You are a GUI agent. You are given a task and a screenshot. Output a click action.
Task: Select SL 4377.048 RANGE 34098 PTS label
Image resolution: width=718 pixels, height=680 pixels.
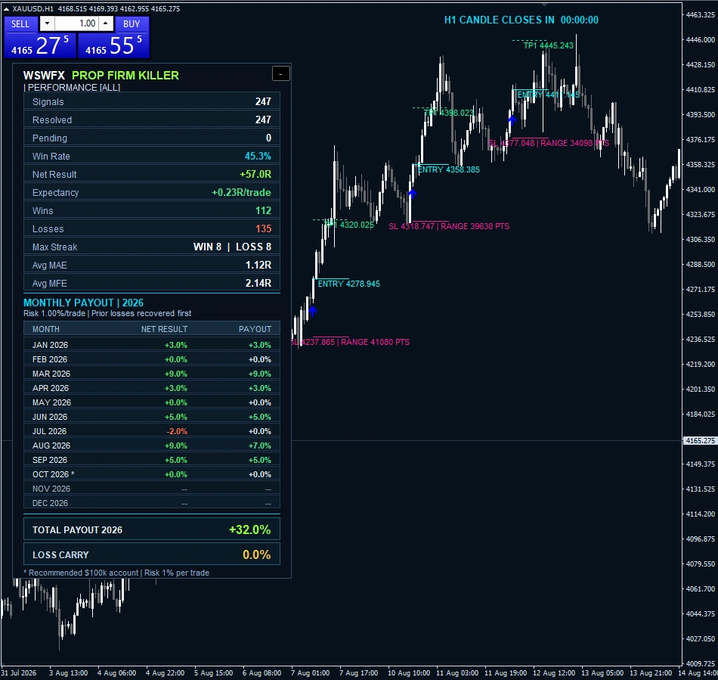click(x=549, y=143)
